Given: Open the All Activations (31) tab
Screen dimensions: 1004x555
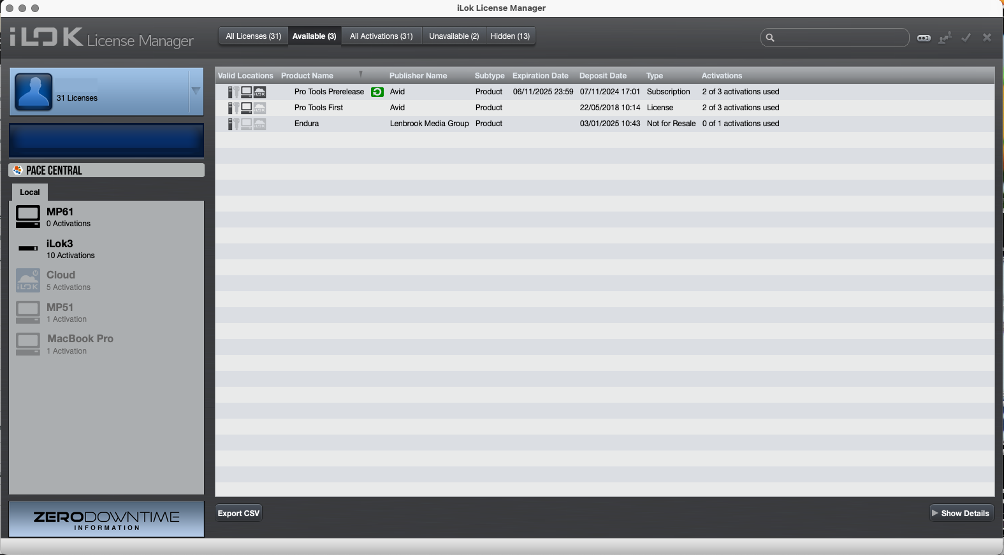Looking at the screenshot, I should point(381,36).
